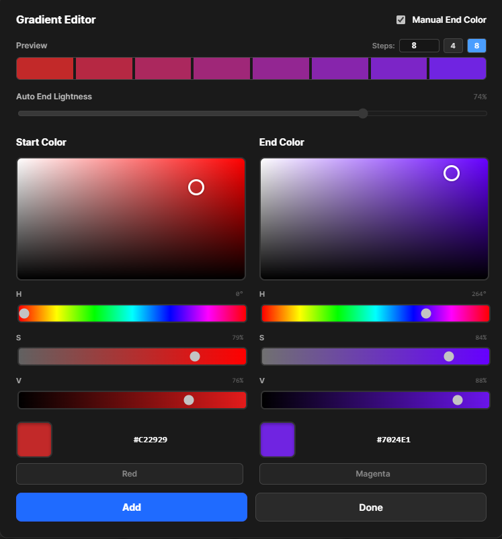
Task: Set steps to 4 preset
Action: pos(453,46)
